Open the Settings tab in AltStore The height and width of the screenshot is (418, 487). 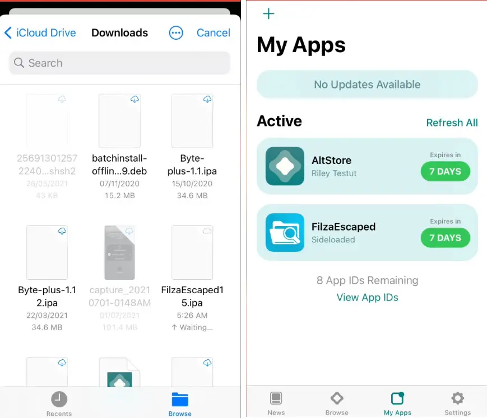tap(458, 403)
